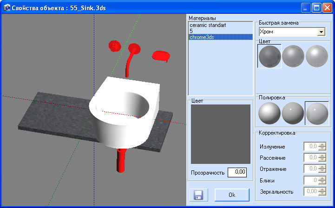
Task: Select 'ceramic standart' material
Action: pyautogui.click(x=208, y=25)
